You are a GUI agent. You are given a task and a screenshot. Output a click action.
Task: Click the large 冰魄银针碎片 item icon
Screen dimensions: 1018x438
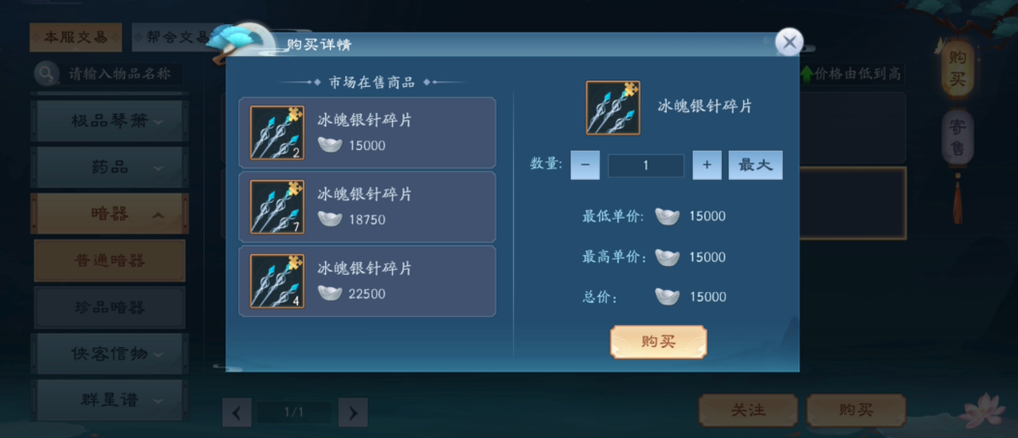pyautogui.click(x=613, y=107)
